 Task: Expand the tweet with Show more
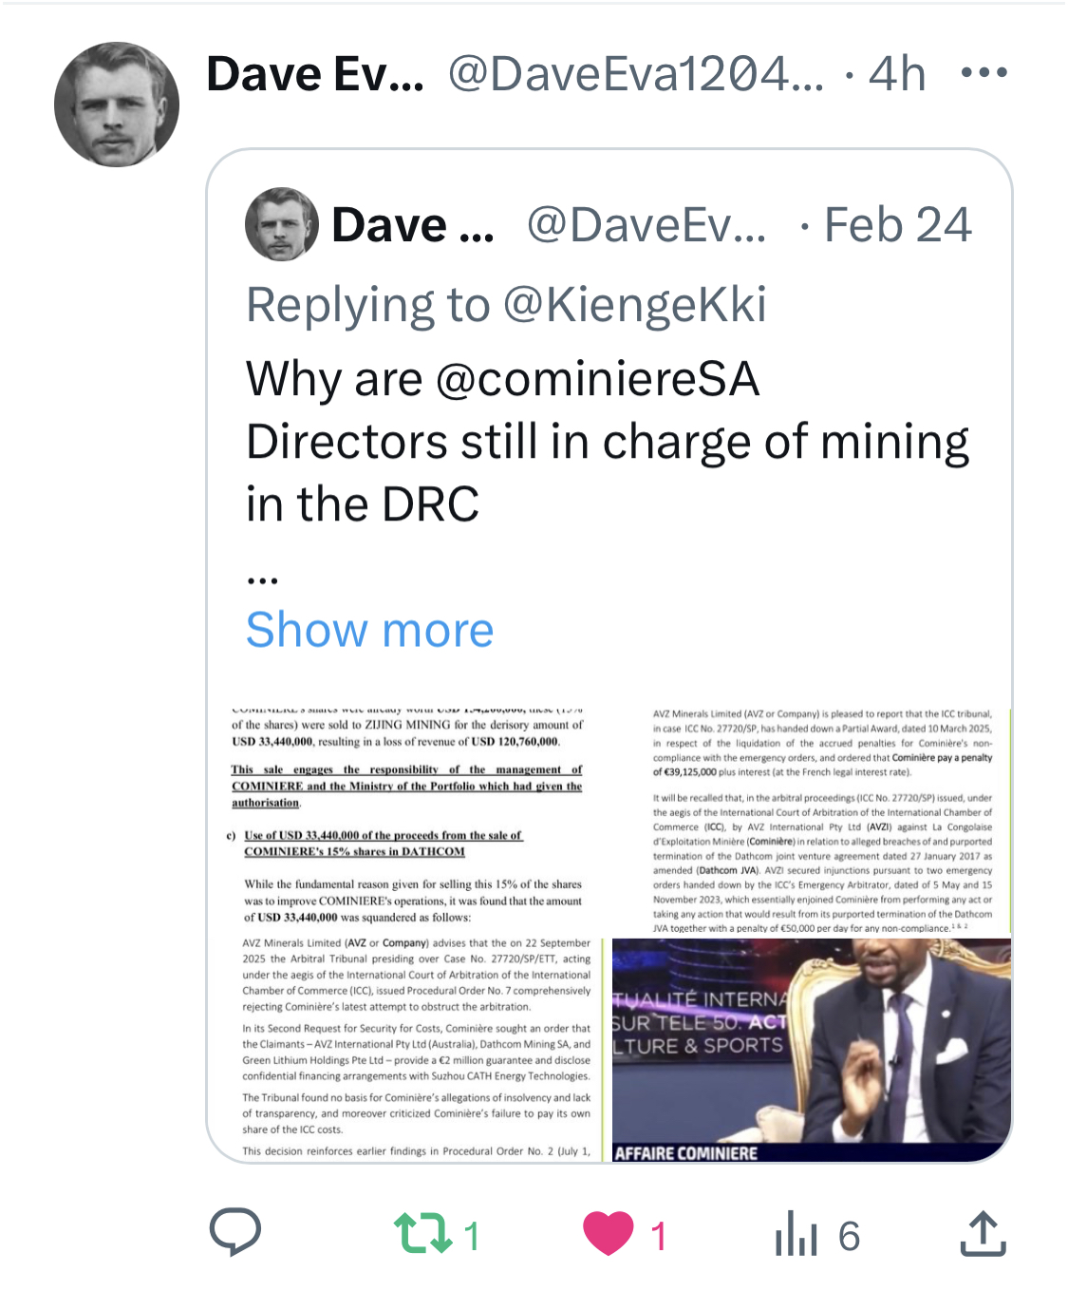click(x=369, y=630)
